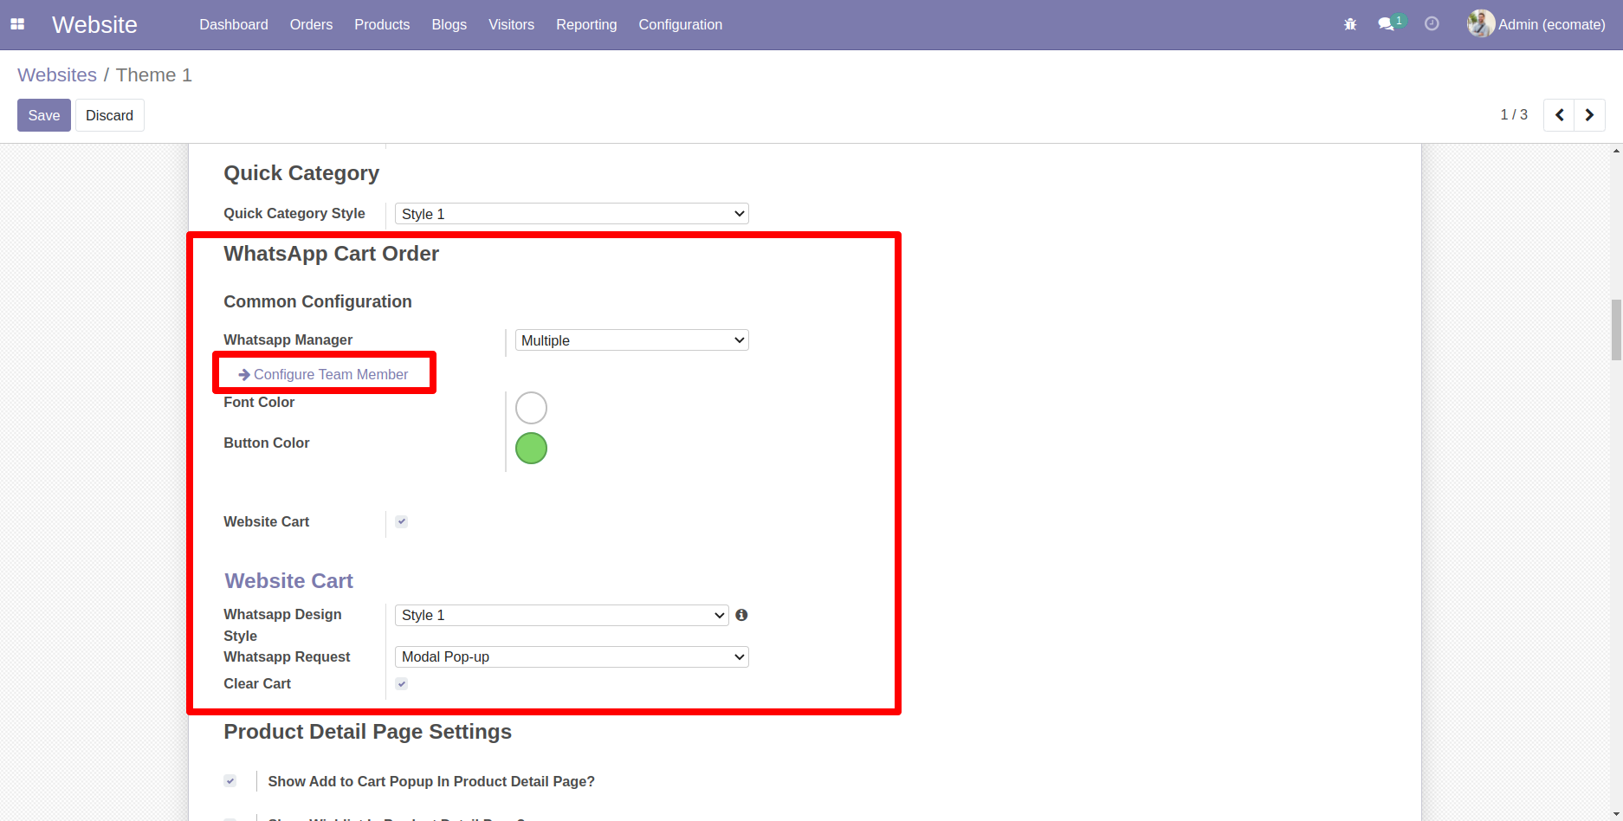The width and height of the screenshot is (1623, 821).
Task: Click the Admin user avatar
Action: [1480, 23]
